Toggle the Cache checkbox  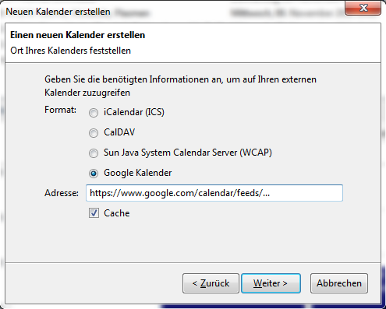(x=94, y=213)
